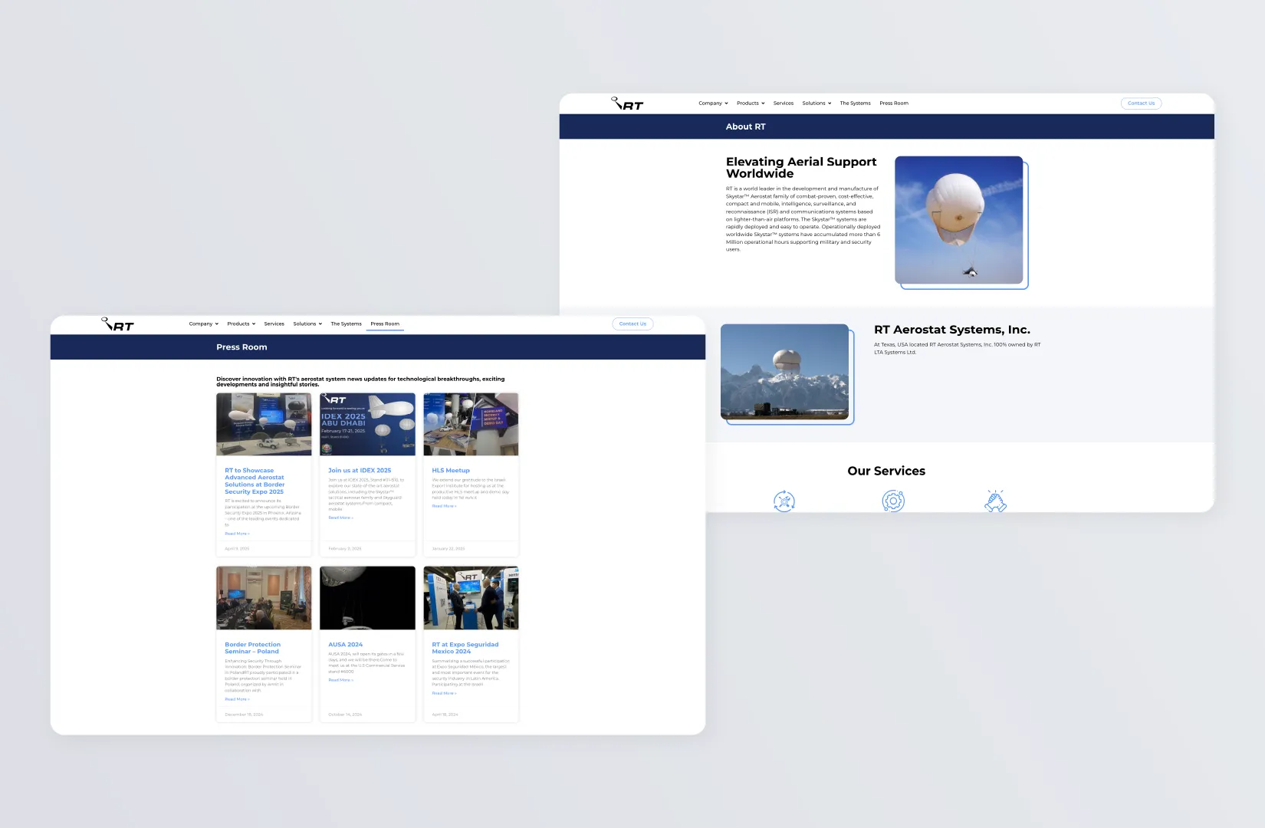
Task: Expand the Company dropdown on the About RT page
Action: tap(713, 103)
